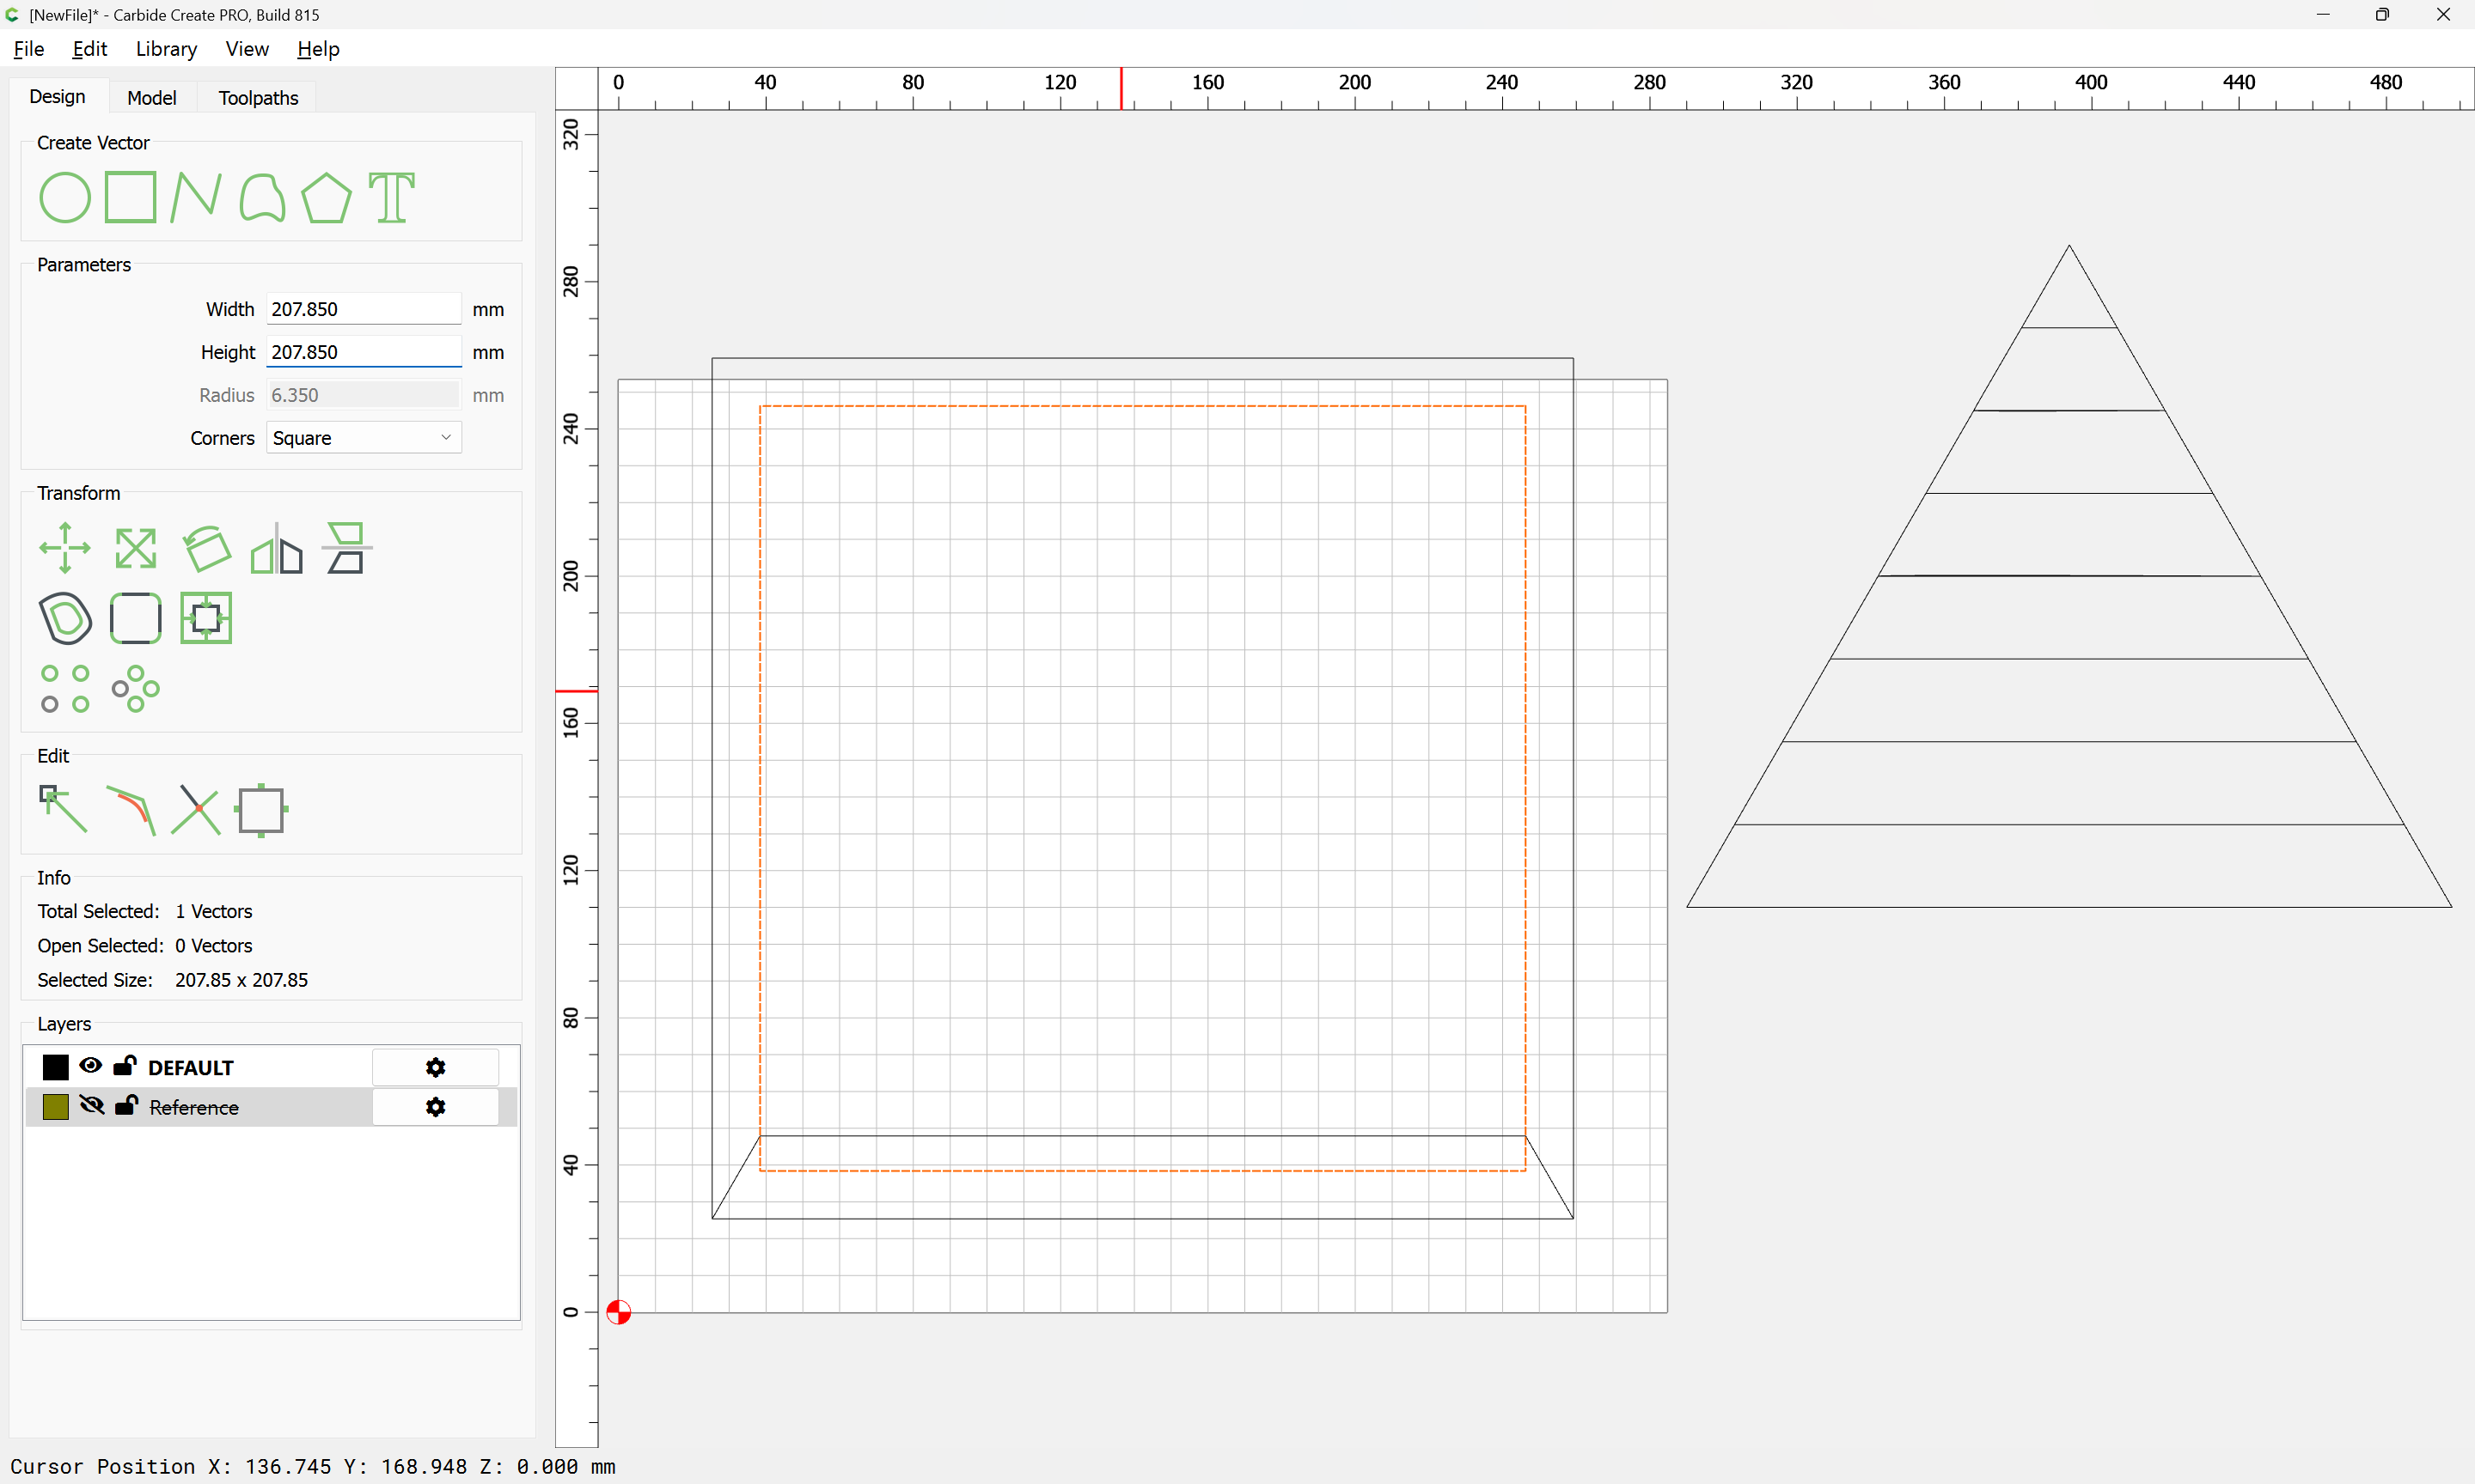Click the red origin marker on canvas
The height and width of the screenshot is (1484, 2475).
tap(620, 1311)
